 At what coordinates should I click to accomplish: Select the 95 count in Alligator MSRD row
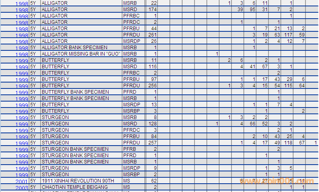(x=252, y=10)
